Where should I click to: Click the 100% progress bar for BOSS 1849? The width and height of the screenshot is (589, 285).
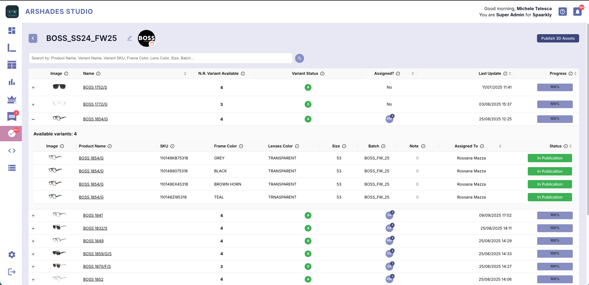555,241
